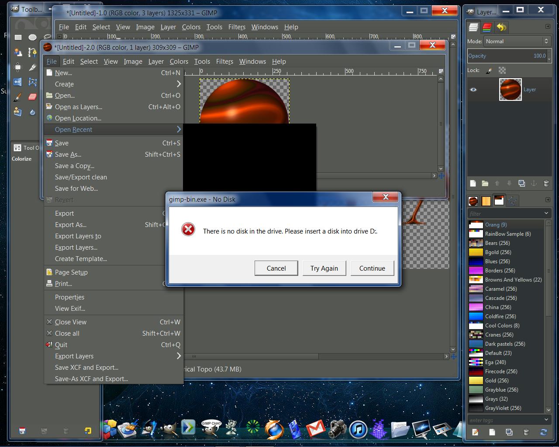The height and width of the screenshot is (447, 559).
Task: Toggle visibility eye of Layer
Action: [473, 89]
